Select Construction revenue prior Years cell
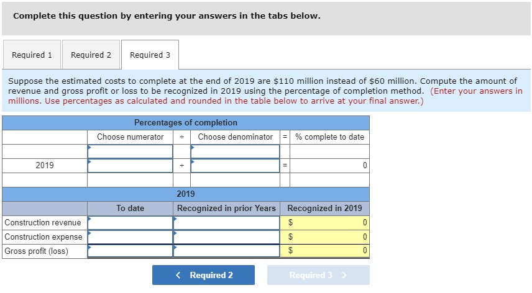The width and height of the screenshot is (532, 293). [x=226, y=223]
